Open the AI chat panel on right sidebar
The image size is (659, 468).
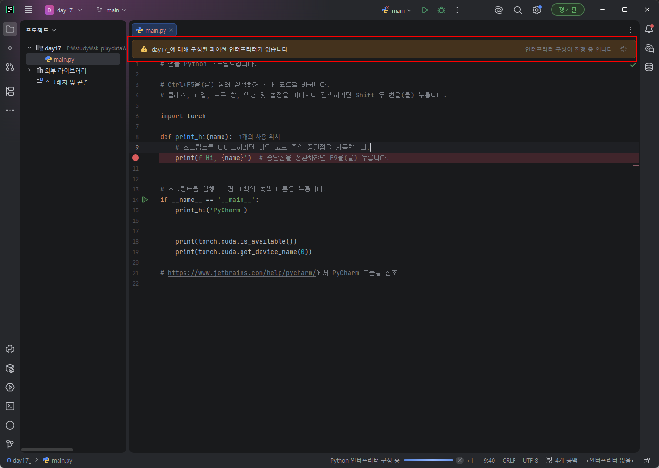(649, 48)
